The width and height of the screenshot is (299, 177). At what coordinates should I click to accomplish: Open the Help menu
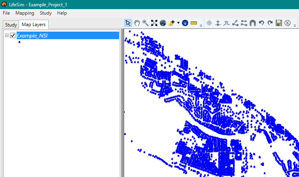point(62,13)
